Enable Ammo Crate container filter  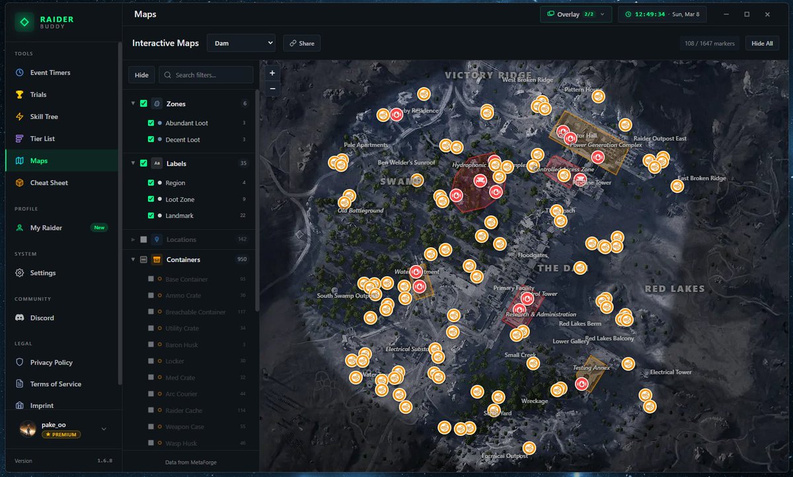click(x=151, y=295)
